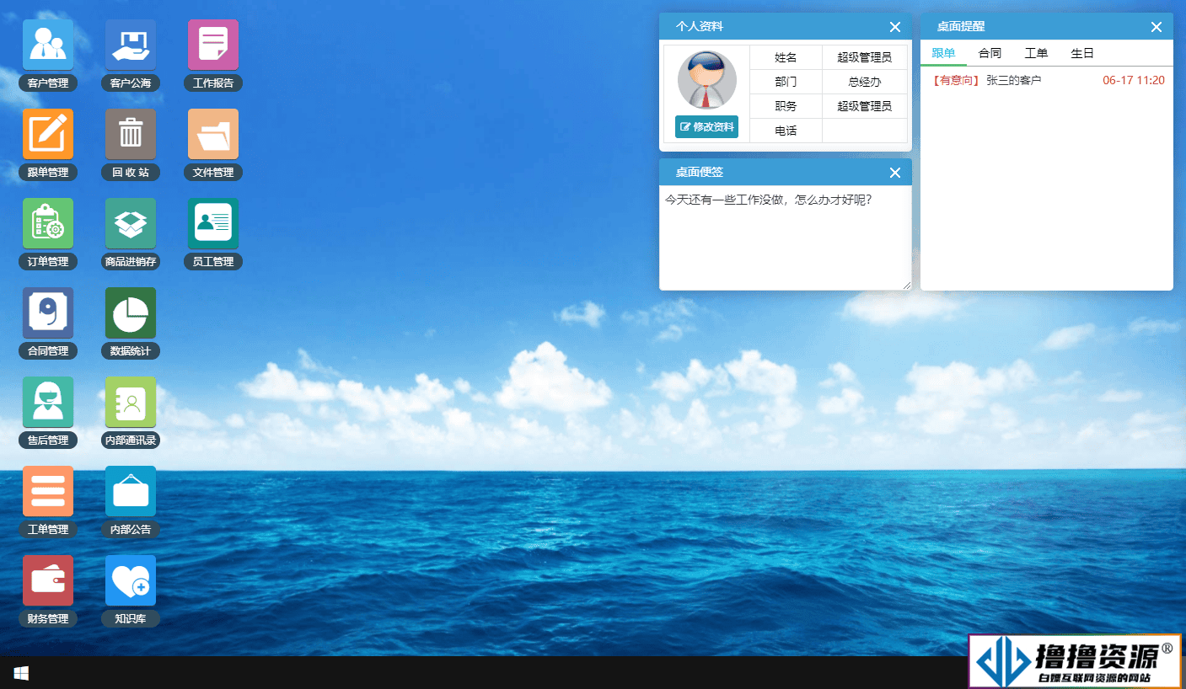1186x689 pixels.
Task: Open the 工作报告 desktop icon
Action: (x=213, y=45)
